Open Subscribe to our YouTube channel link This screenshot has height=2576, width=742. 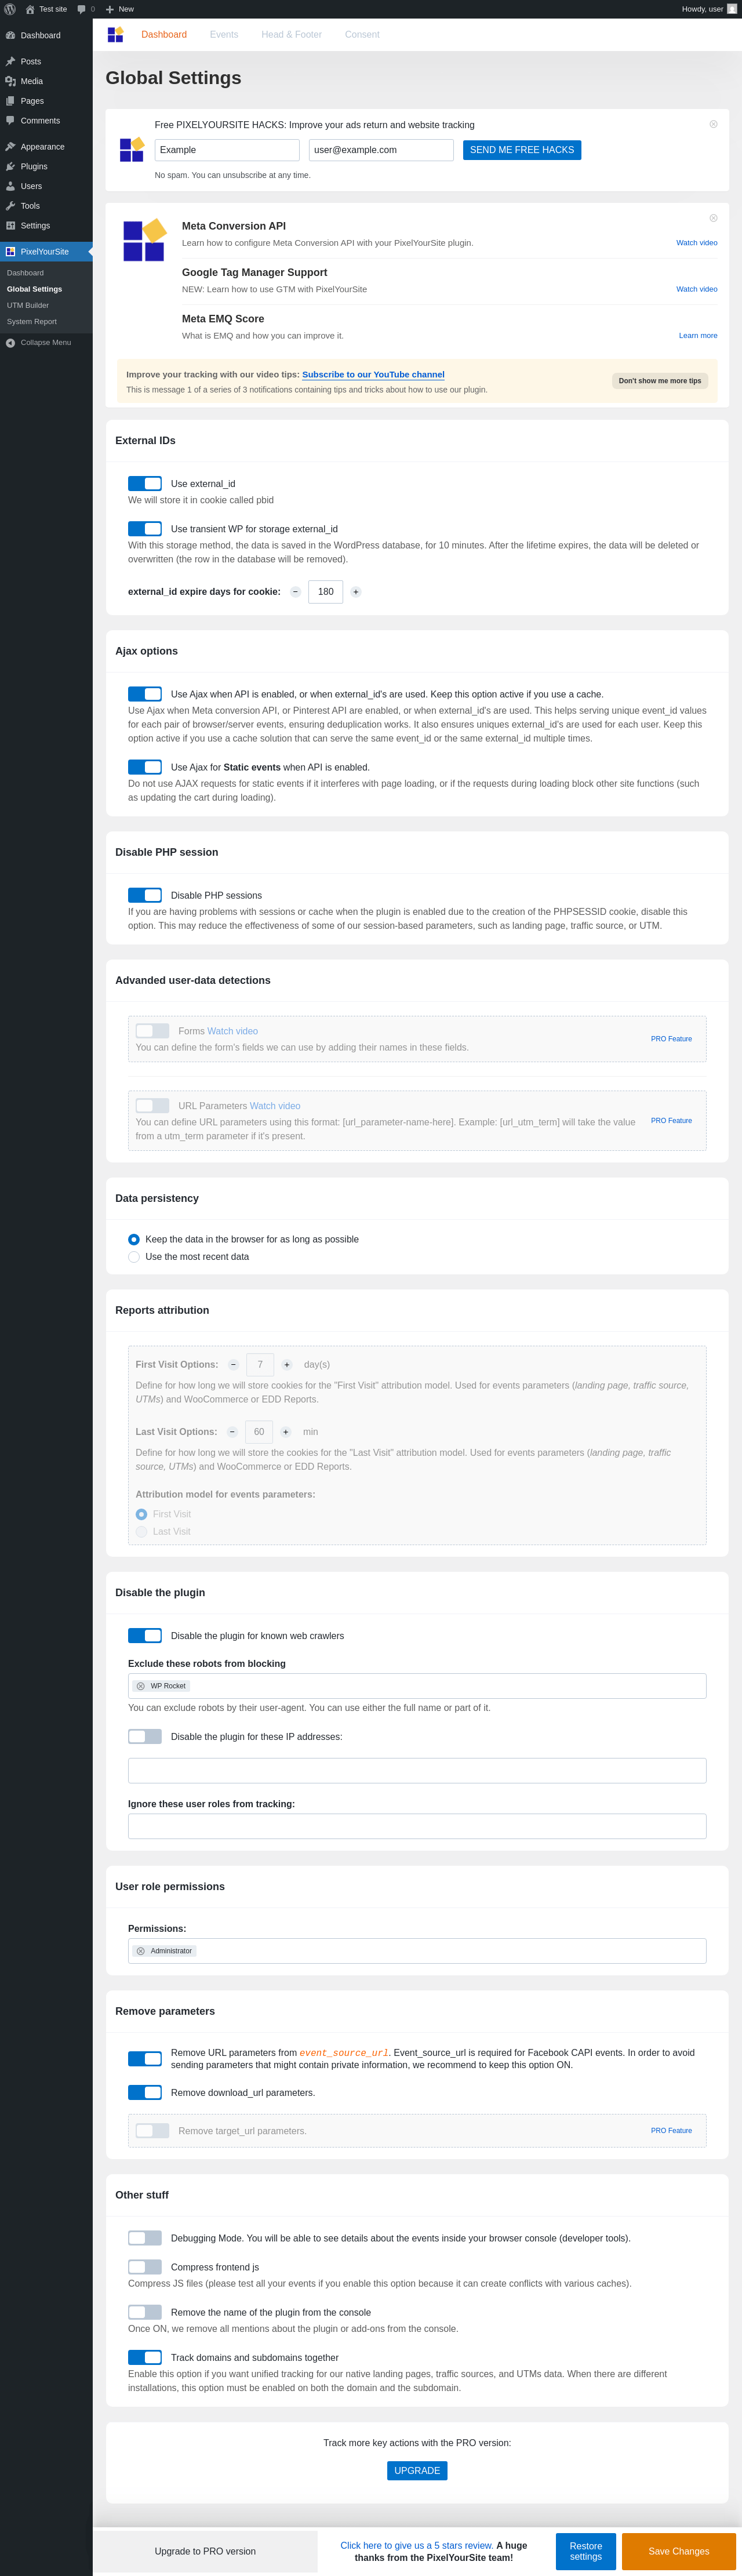[x=373, y=374]
